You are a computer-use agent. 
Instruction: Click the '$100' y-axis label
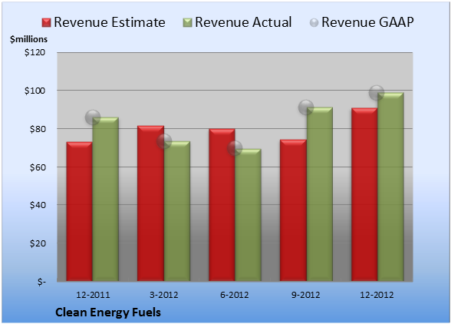coord(35,91)
